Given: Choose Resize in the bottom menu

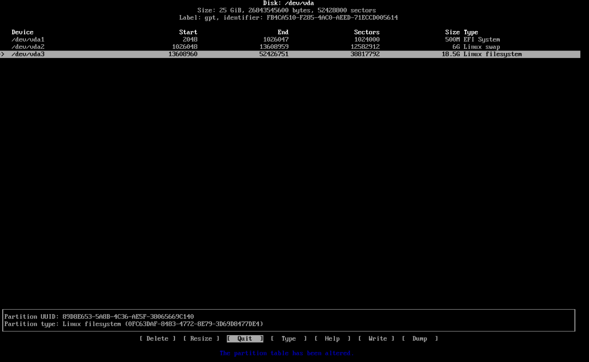Looking at the screenshot, I should tap(201, 339).
